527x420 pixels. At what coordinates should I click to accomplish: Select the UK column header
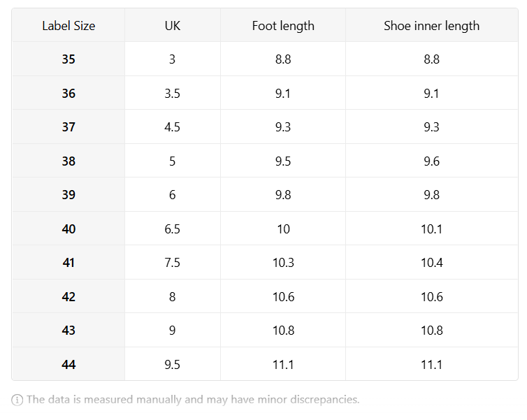point(173,26)
